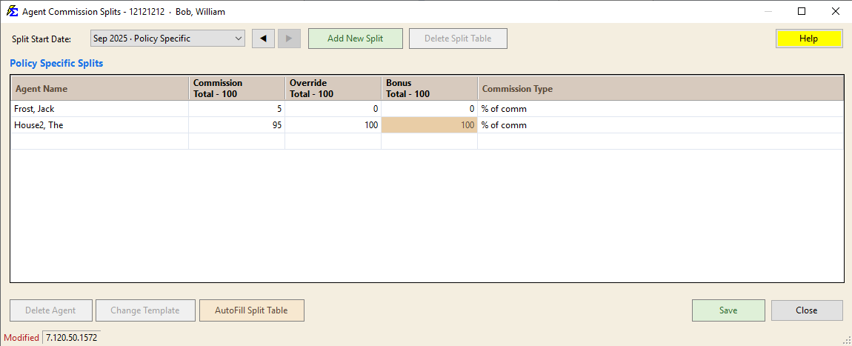Viewport: 852px width, 346px height.
Task: Click Add New Split button
Action: coord(356,39)
